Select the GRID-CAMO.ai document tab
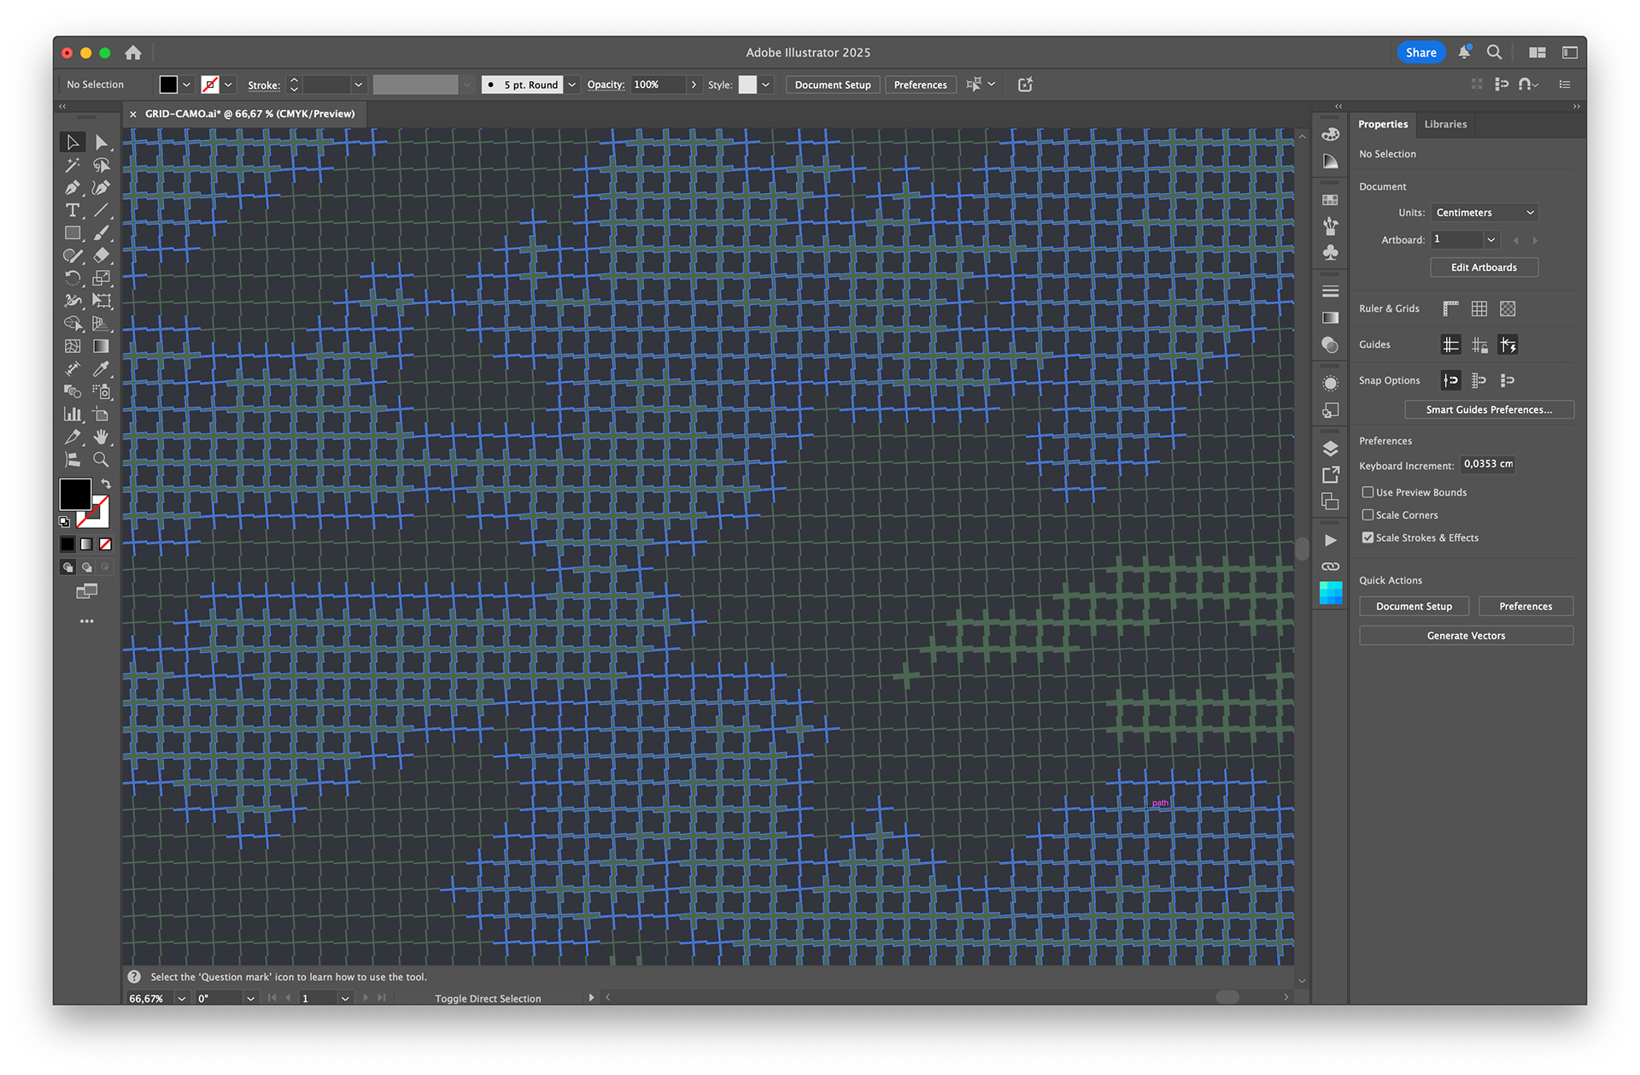Screen dimensions: 1640x1075 pos(249,114)
